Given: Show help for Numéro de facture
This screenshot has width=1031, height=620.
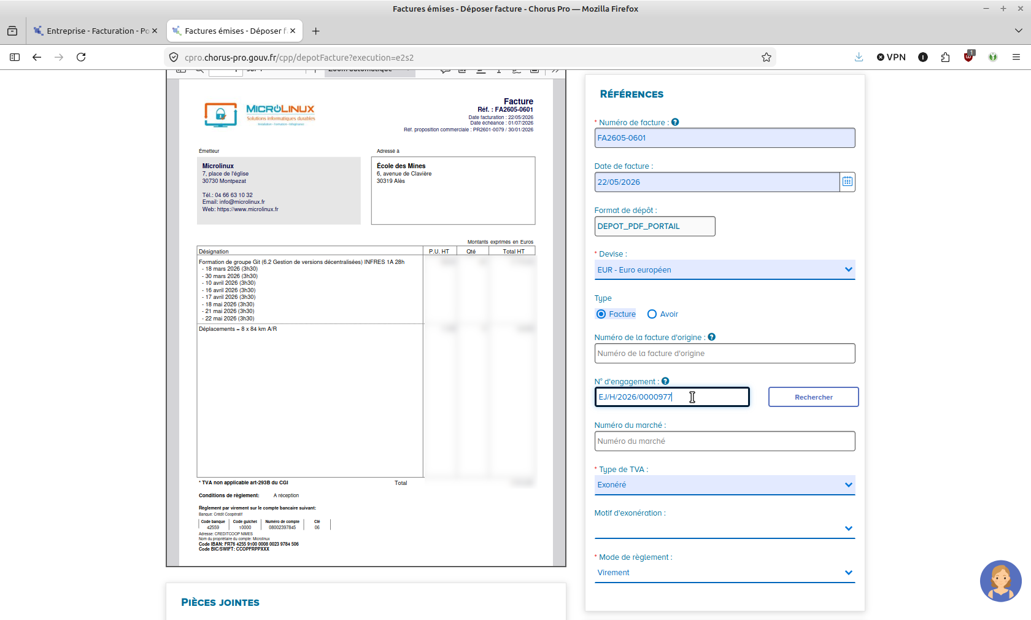Looking at the screenshot, I should (675, 122).
